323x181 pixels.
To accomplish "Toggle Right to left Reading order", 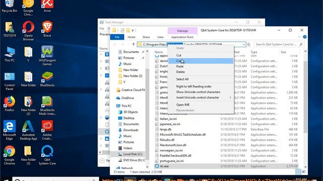I will click(x=201, y=86).
